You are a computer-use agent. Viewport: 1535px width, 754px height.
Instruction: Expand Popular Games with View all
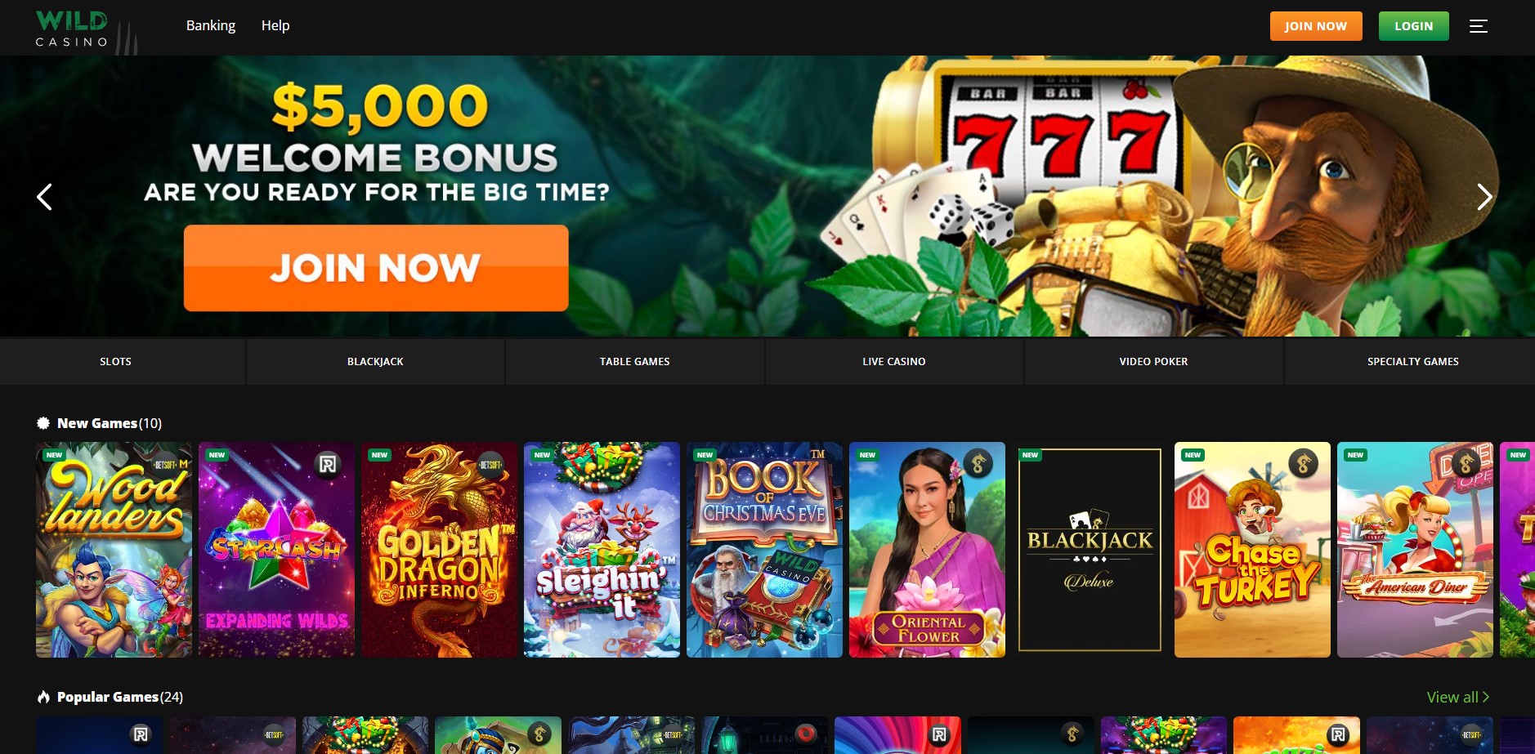(x=1457, y=697)
